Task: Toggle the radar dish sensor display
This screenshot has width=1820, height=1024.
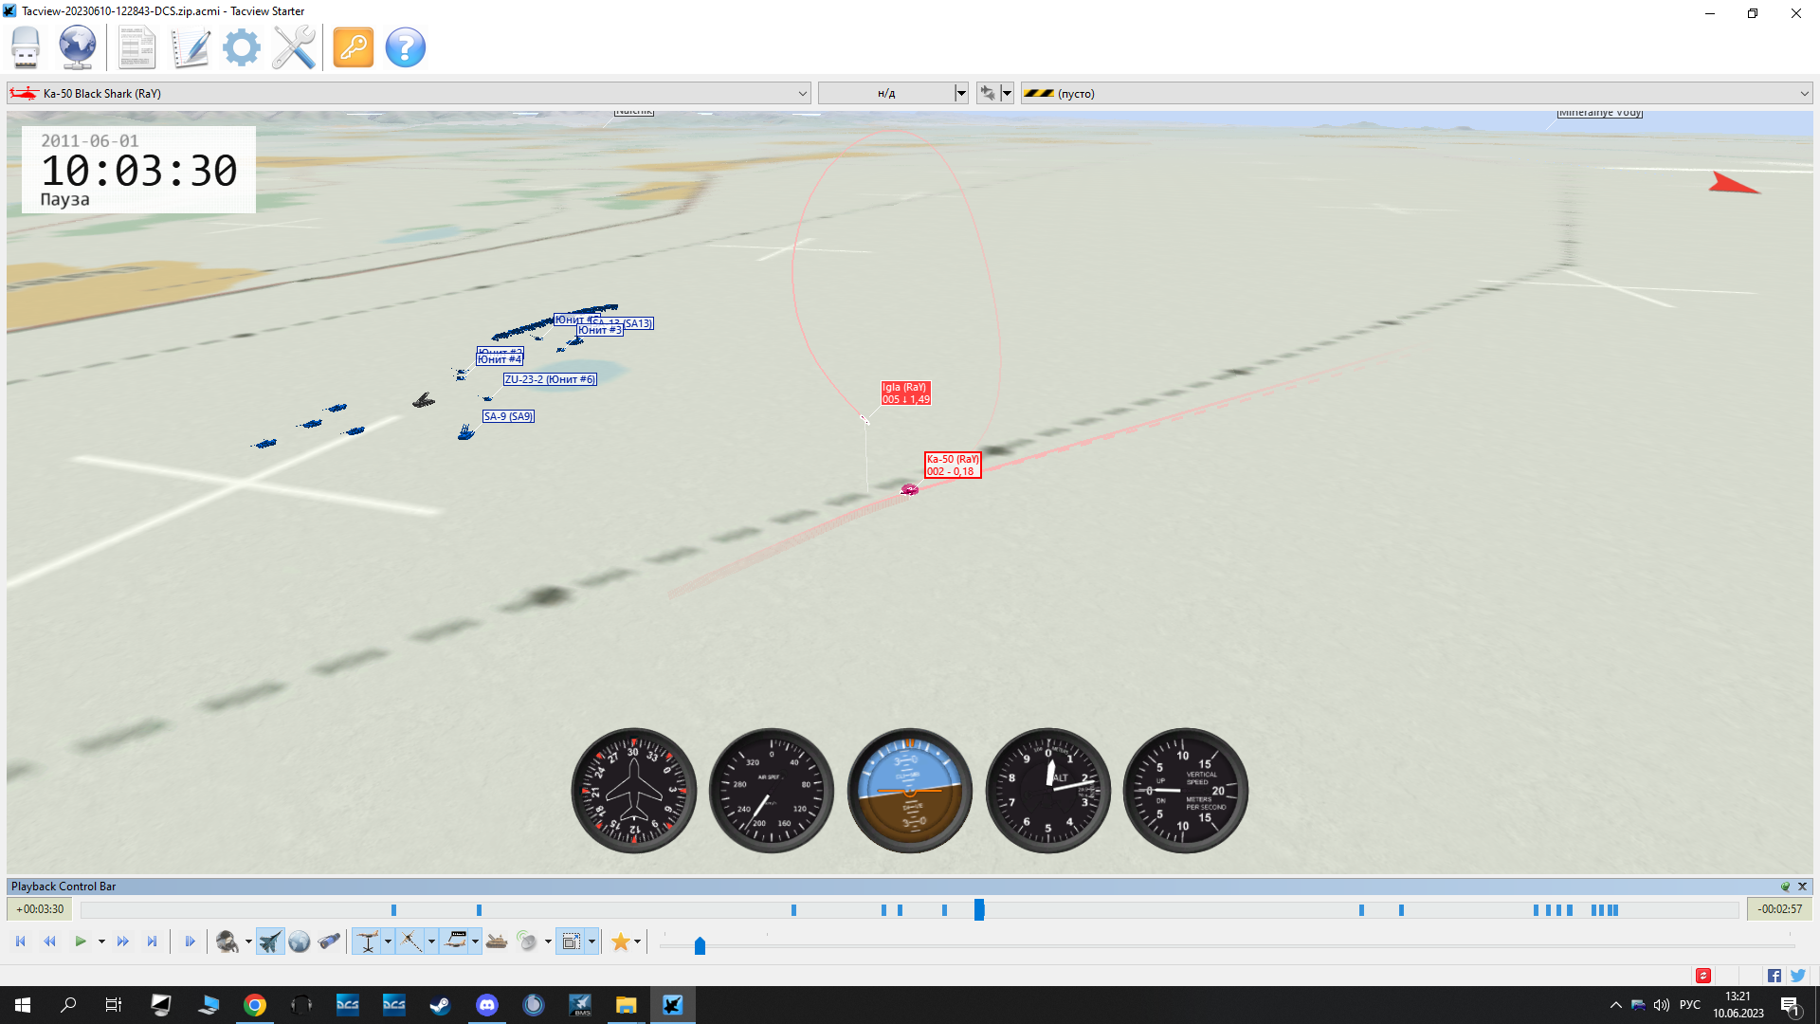Action: [528, 942]
